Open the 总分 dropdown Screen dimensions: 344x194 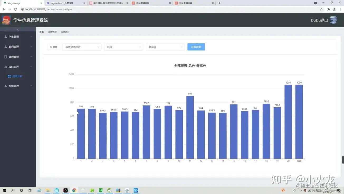pos(123,47)
